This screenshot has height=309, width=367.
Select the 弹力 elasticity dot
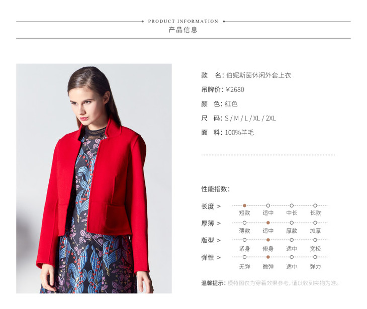click(x=315, y=257)
